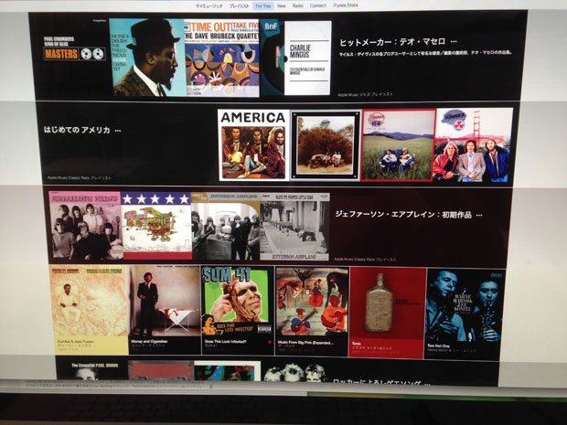The image size is (567, 425).
Task: Open the iTunes Store tab
Action: pos(346,5)
